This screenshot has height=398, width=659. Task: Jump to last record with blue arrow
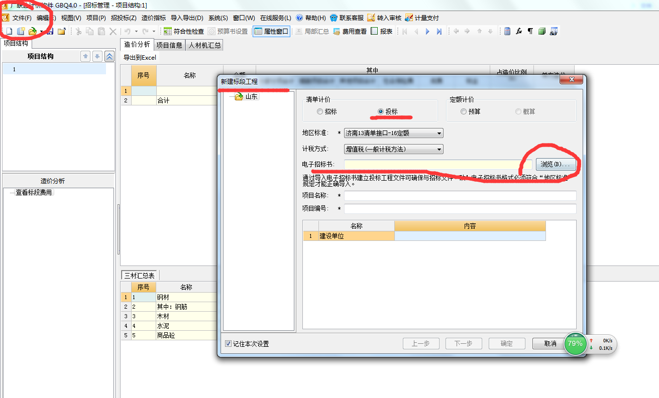[x=439, y=32]
